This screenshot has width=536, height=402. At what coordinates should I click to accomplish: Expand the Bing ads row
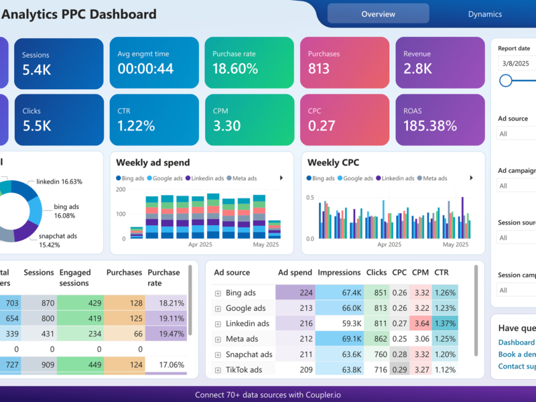(x=218, y=293)
